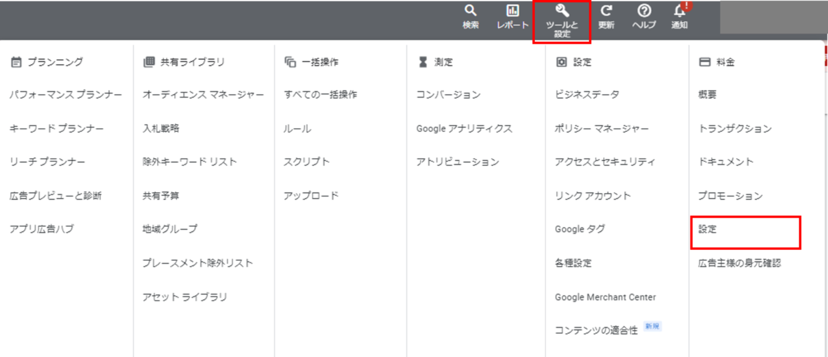Open パフォーマンス プランナー
The height and width of the screenshot is (357, 828).
66,95
